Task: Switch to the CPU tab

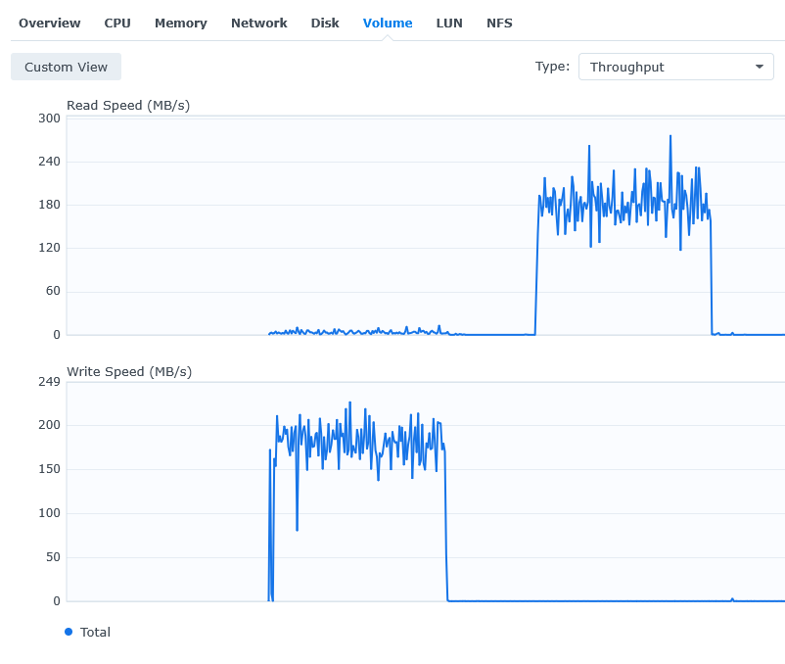Action: click(117, 24)
